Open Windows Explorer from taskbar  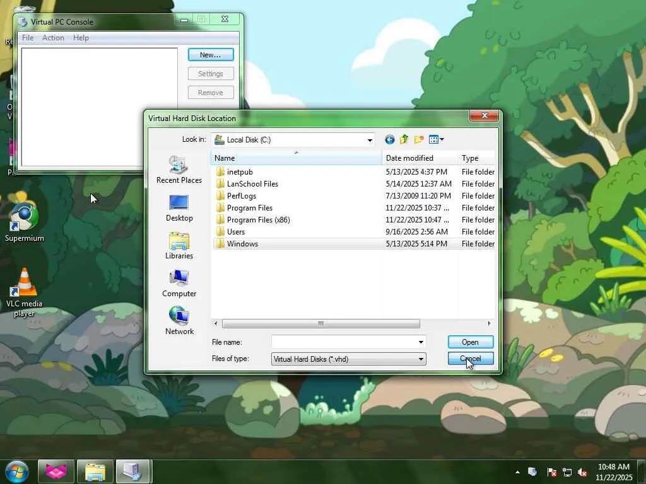click(x=95, y=471)
